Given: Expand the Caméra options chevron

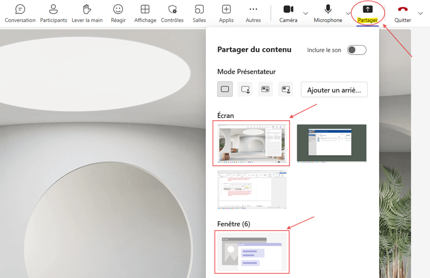Looking at the screenshot, I should click(x=305, y=13).
